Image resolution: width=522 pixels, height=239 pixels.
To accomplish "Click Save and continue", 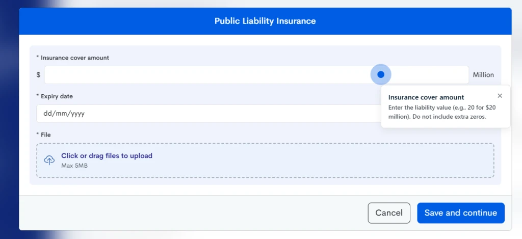I will pyautogui.click(x=461, y=213).
